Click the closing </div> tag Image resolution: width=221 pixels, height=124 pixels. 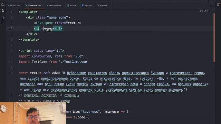(32, 34)
